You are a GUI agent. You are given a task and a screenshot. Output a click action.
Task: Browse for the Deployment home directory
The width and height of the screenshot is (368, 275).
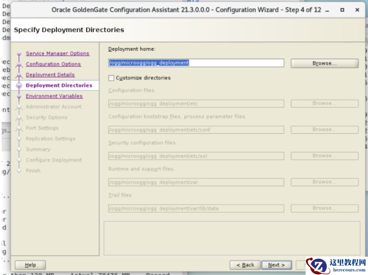coord(325,63)
